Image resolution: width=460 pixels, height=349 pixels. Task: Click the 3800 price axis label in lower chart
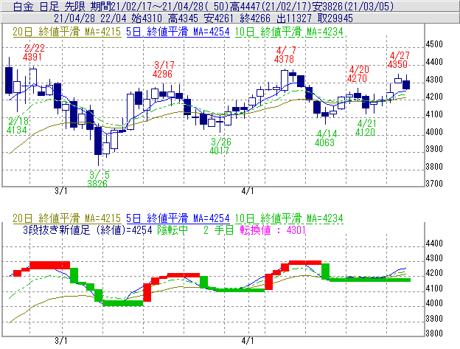pyautogui.click(x=434, y=334)
